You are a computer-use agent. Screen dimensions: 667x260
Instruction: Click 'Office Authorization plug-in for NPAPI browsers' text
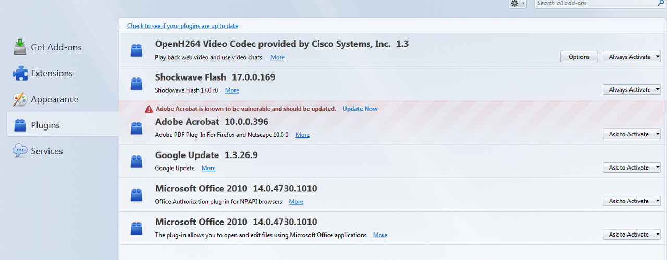click(x=219, y=201)
